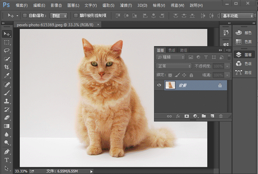Open the 濾鏡(T) menu
The height and width of the screenshot is (174, 258).
click(126, 5)
